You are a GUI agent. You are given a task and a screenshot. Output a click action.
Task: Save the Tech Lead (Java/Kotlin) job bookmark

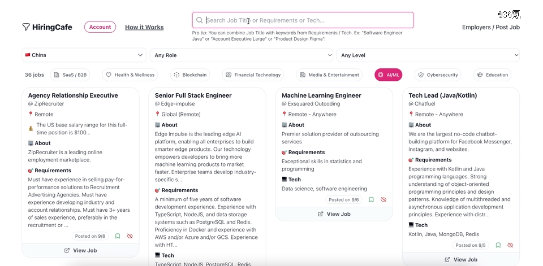point(498,245)
